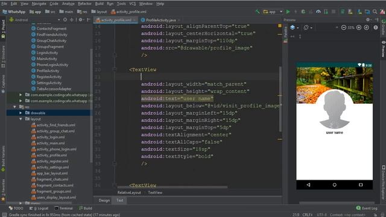This screenshot has height=217, width=386.
Task: Open Preview panel gear settings icon
Action: 368,20
